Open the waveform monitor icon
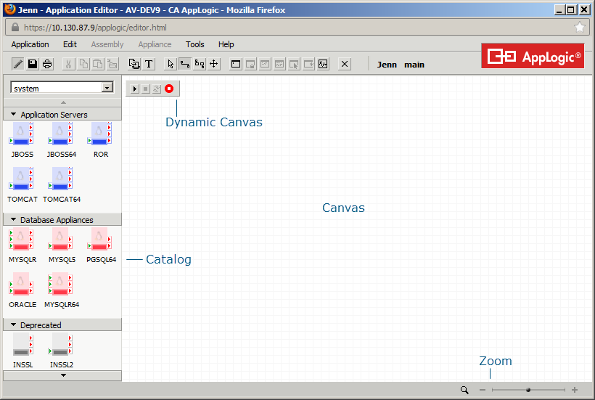This screenshot has height=400, width=595. 323,64
